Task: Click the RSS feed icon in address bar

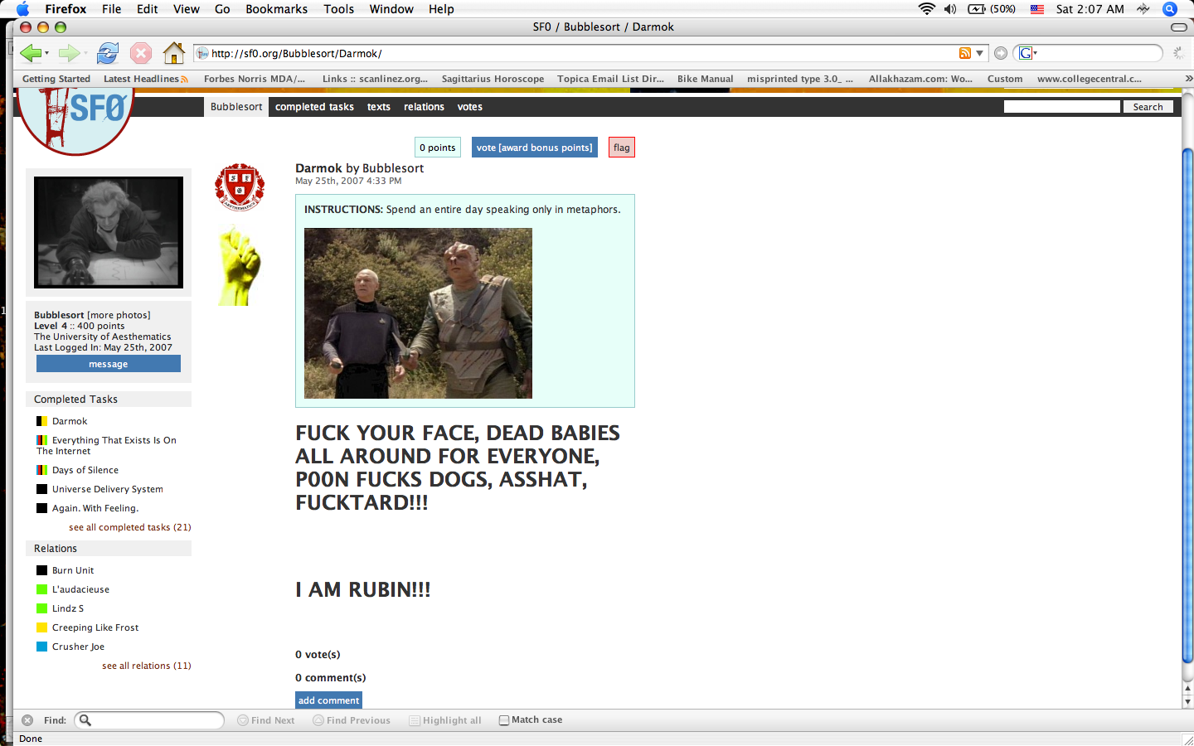Action: 964,53
